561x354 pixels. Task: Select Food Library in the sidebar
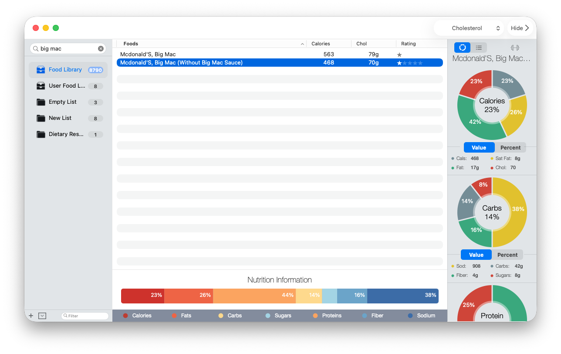(68, 70)
